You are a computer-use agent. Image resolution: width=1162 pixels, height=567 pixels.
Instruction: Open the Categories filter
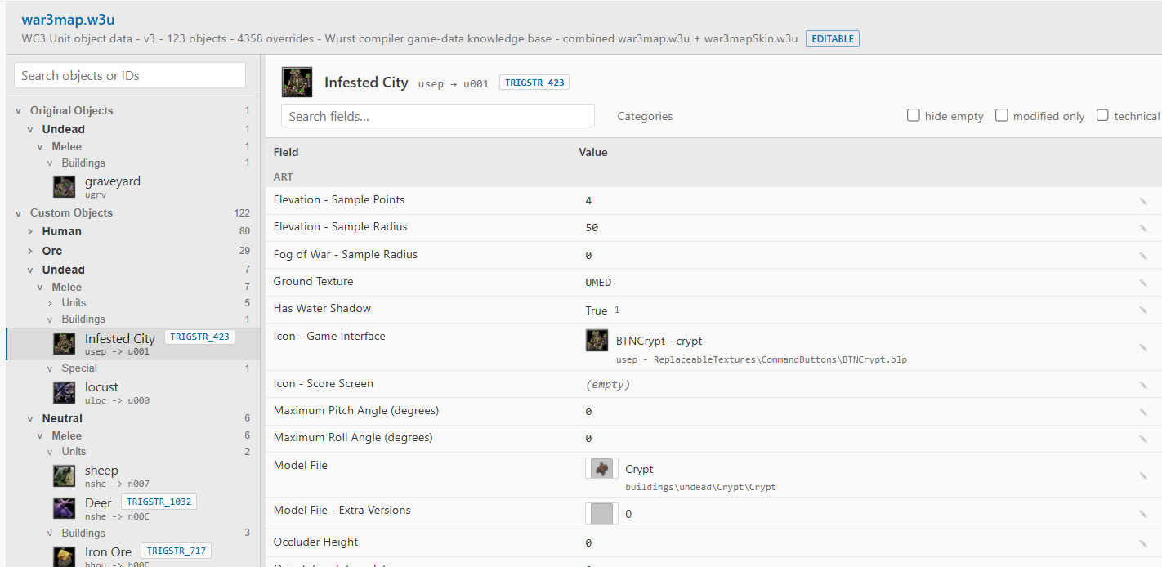coord(645,116)
